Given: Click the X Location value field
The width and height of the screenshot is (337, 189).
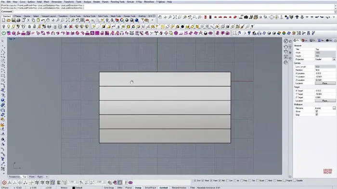Looking at the screenshot, I should (325, 74).
